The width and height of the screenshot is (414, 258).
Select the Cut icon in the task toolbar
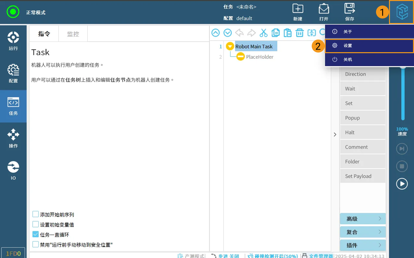coord(263,32)
